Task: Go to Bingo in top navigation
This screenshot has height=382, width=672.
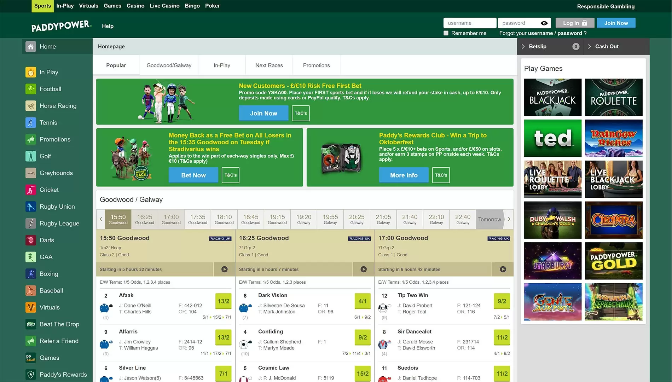Action: point(192,6)
